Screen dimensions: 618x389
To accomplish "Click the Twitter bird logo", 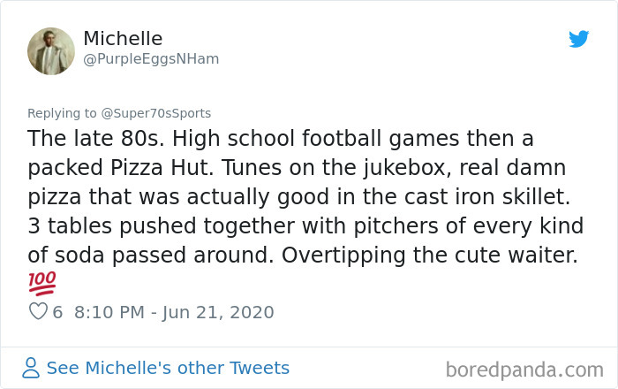I will click(578, 40).
